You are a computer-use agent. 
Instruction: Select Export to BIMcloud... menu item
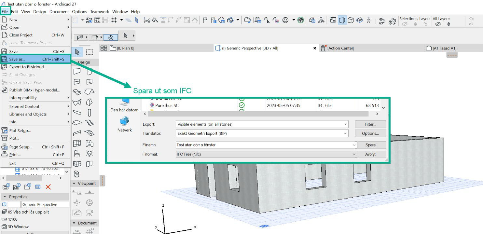(x=35, y=67)
